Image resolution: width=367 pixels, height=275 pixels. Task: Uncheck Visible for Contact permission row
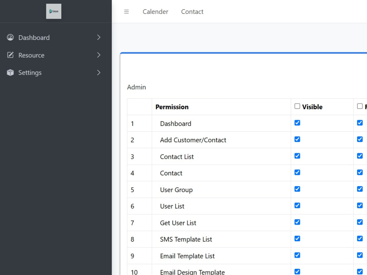click(x=297, y=172)
